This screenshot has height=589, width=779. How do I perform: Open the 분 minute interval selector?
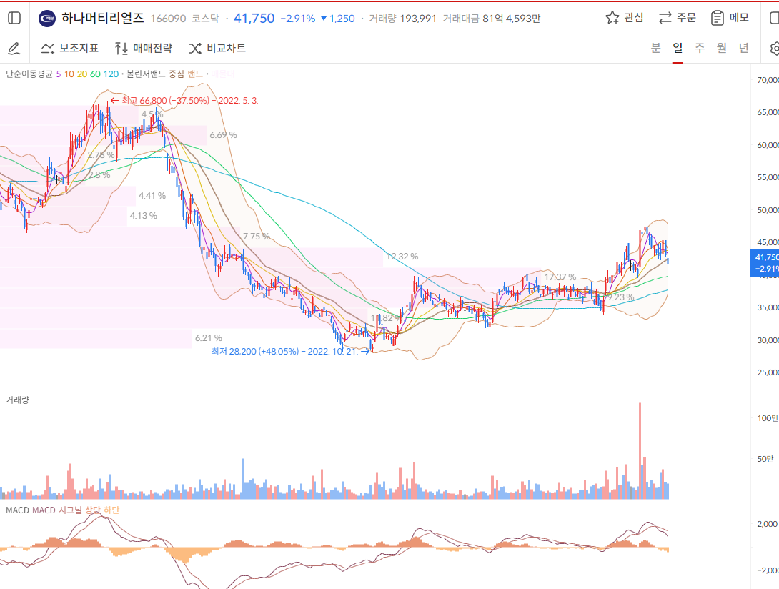click(655, 48)
